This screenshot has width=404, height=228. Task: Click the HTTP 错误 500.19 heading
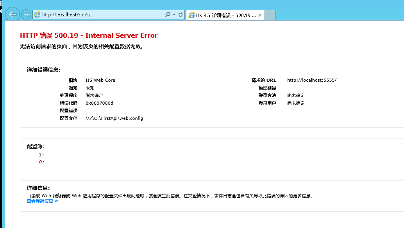tap(89, 35)
